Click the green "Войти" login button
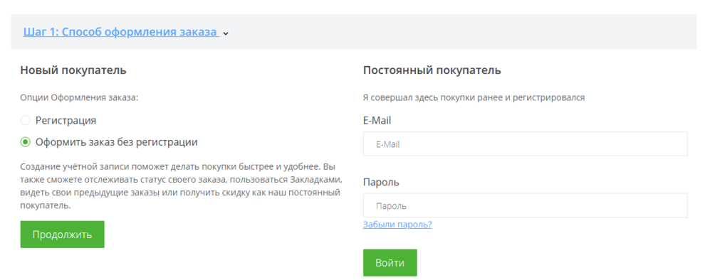Screen dimensions: 705x280 click(x=390, y=263)
